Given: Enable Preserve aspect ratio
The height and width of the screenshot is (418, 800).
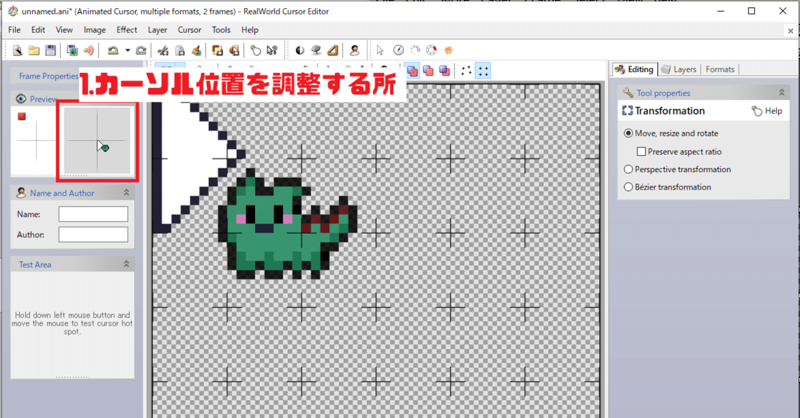Looking at the screenshot, I should tap(641, 151).
